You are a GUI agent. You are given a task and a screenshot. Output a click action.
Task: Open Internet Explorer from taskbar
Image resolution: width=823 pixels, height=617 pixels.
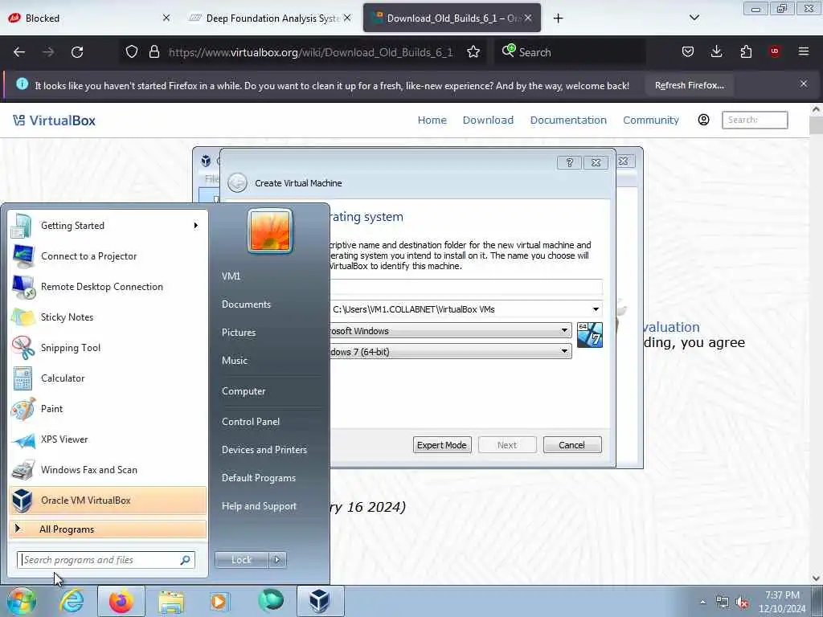[72, 601]
